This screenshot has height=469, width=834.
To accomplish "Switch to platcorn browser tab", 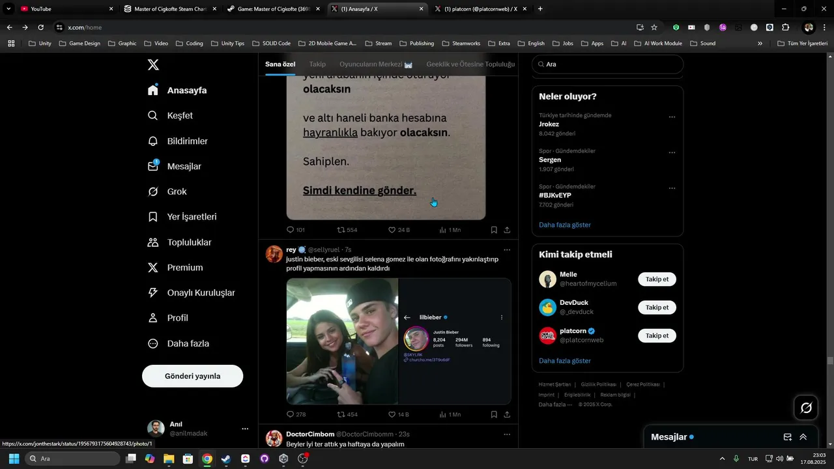I will [482, 9].
